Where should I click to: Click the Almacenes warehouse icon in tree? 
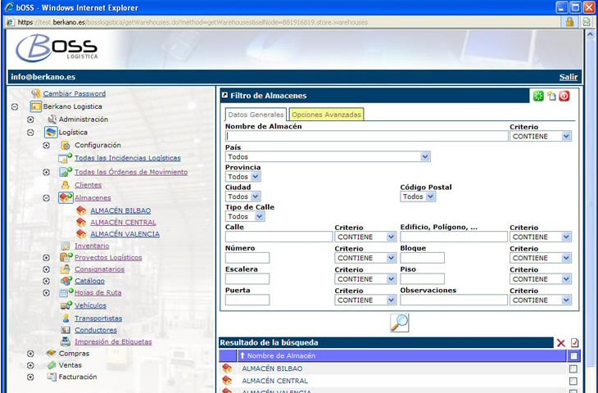tap(66, 198)
